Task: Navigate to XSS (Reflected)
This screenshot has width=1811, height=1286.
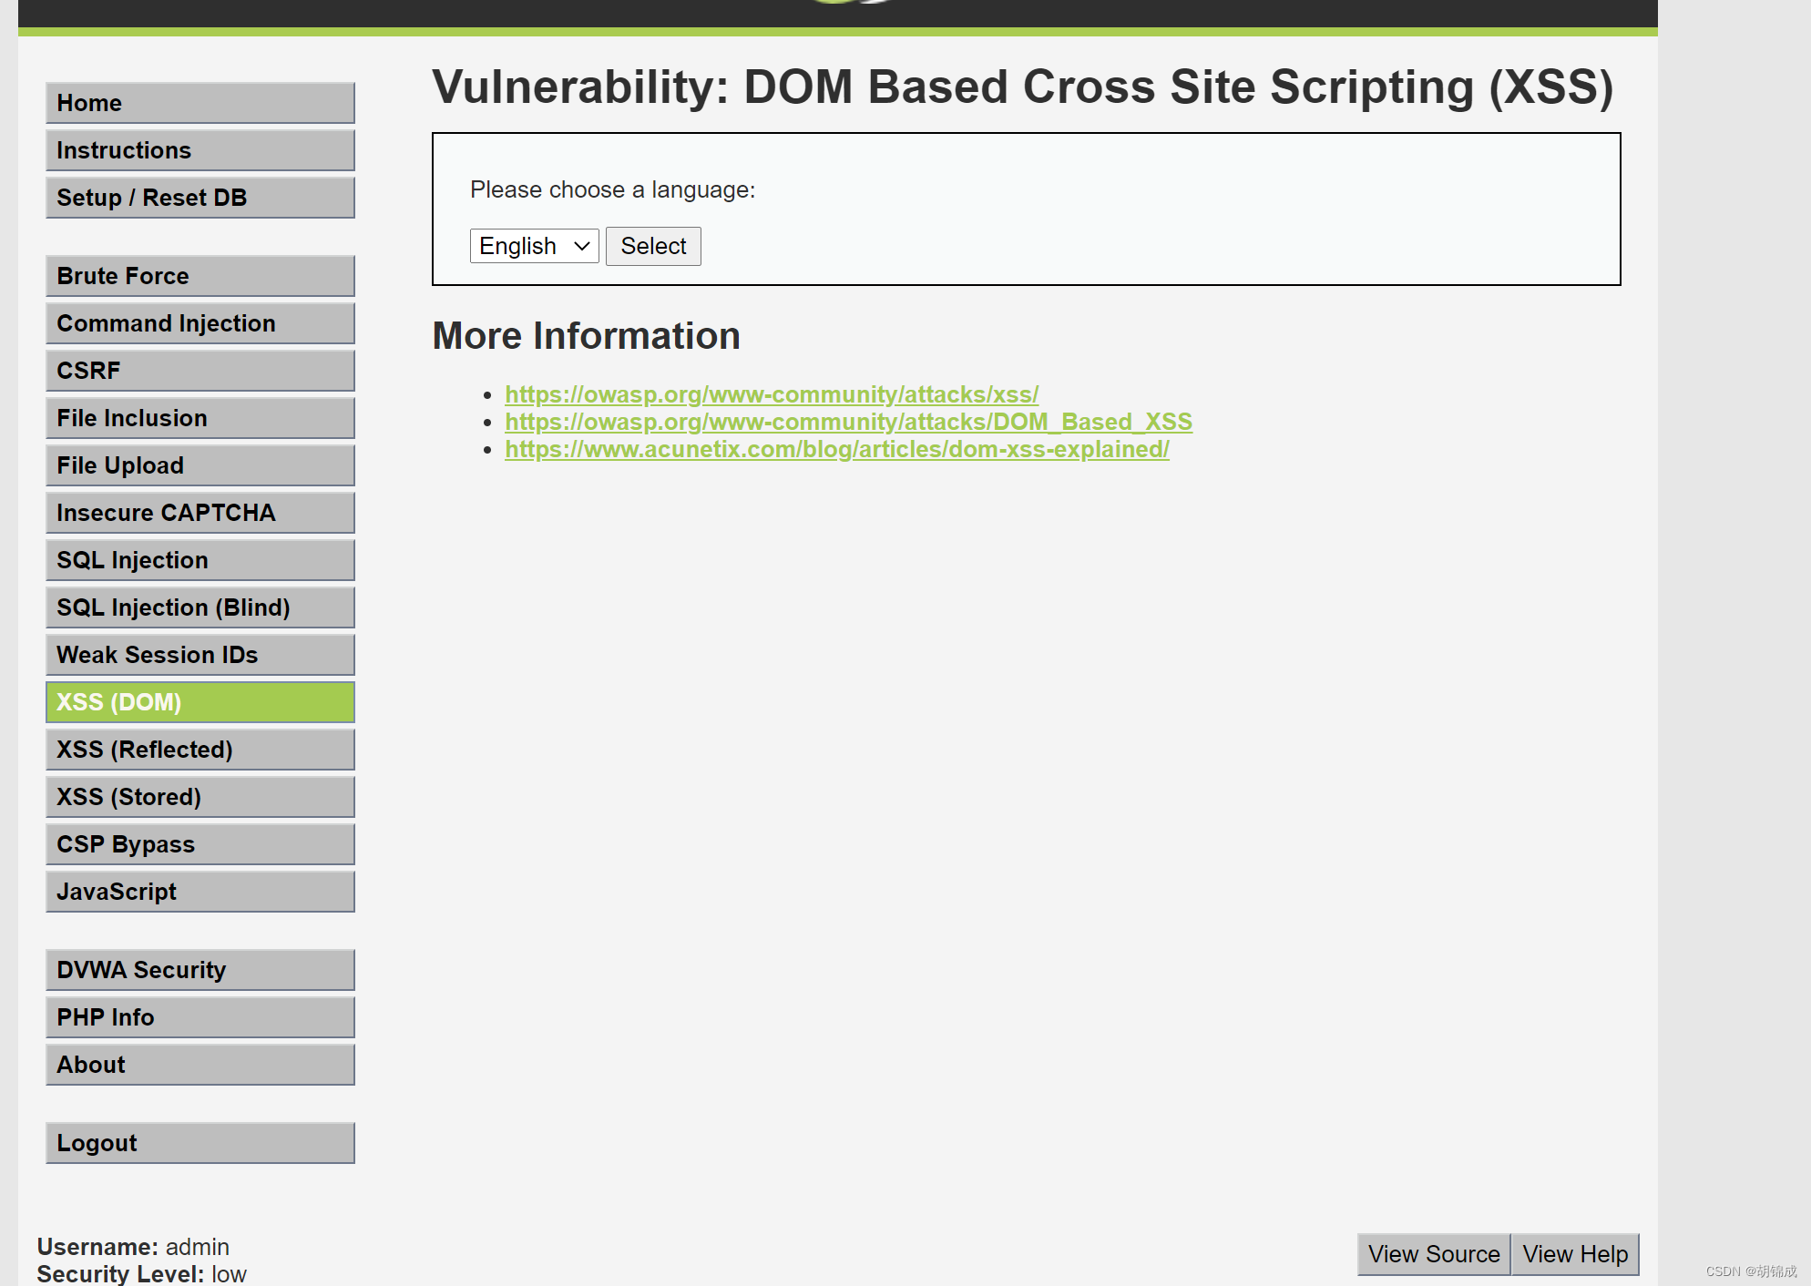Action: [200, 750]
